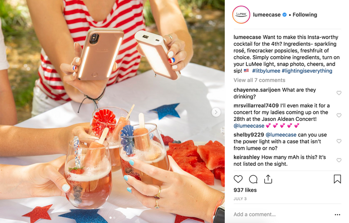The height and width of the screenshot is (223, 349).
Task: Advance to next photo with carousel arrow
Action: (216, 112)
